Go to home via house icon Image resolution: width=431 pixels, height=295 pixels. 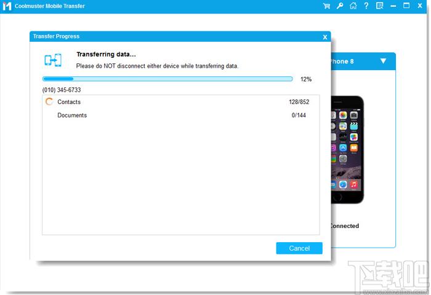353,6
